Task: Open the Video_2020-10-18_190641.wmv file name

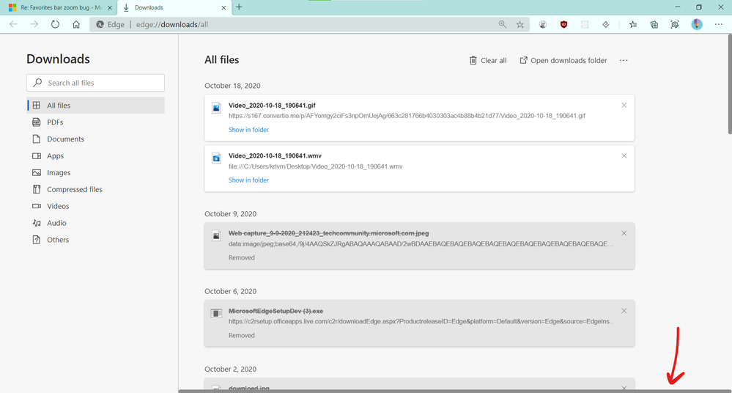Action: (275, 155)
